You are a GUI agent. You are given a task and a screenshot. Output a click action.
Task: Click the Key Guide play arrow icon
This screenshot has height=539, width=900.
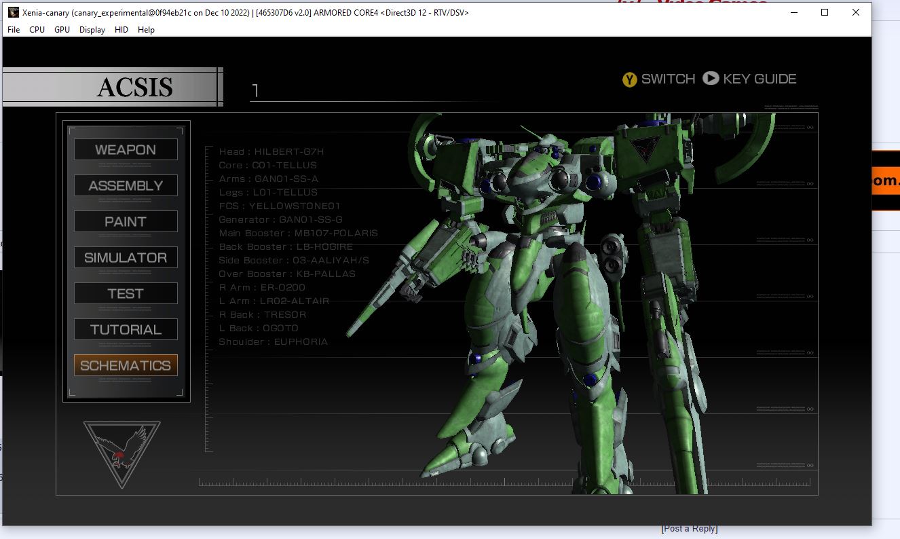pos(711,79)
